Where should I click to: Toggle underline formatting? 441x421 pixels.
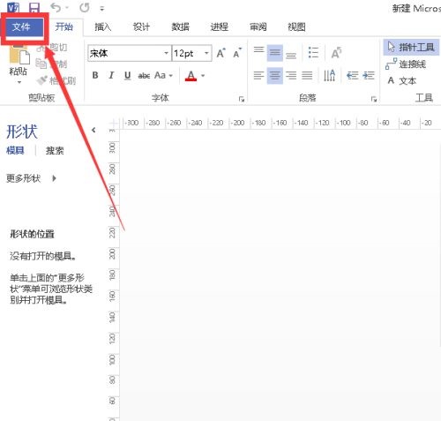pos(127,75)
